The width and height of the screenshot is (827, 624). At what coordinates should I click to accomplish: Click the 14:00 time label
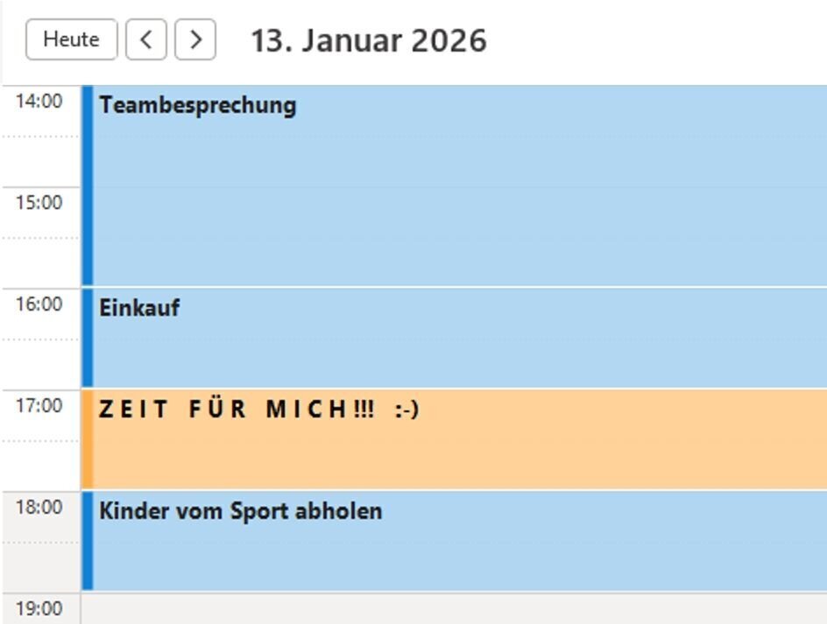pyautogui.click(x=39, y=102)
